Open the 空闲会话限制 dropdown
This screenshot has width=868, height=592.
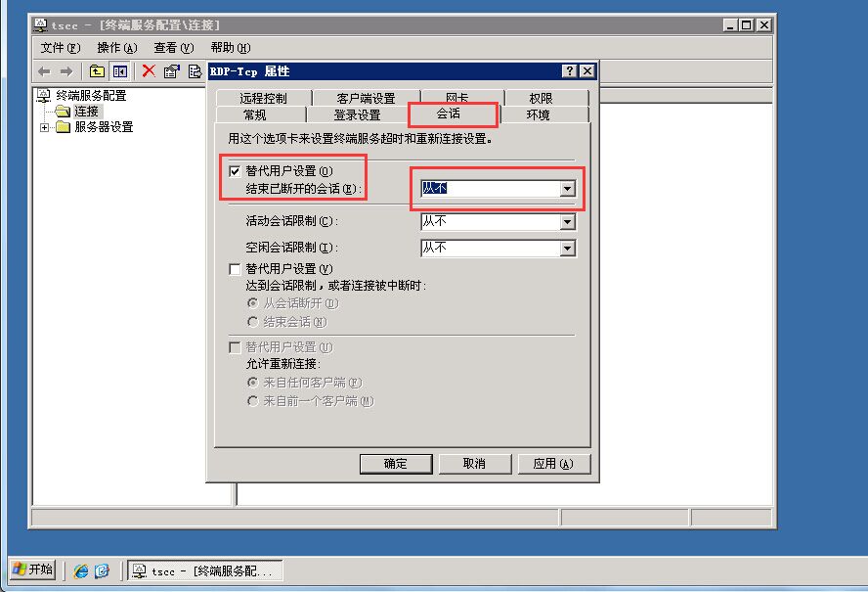click(x=567, y=248)
